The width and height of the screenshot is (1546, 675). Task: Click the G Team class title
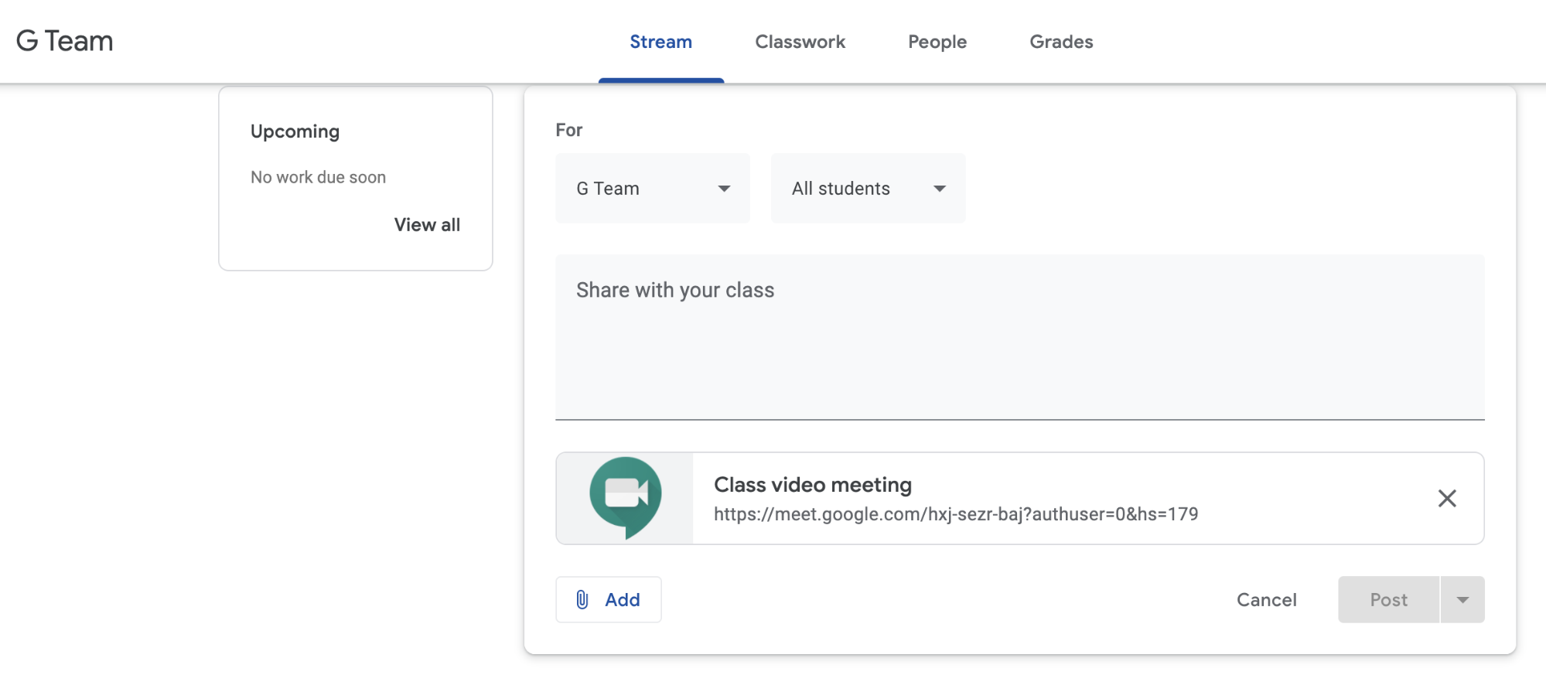(x=65, y=41)
